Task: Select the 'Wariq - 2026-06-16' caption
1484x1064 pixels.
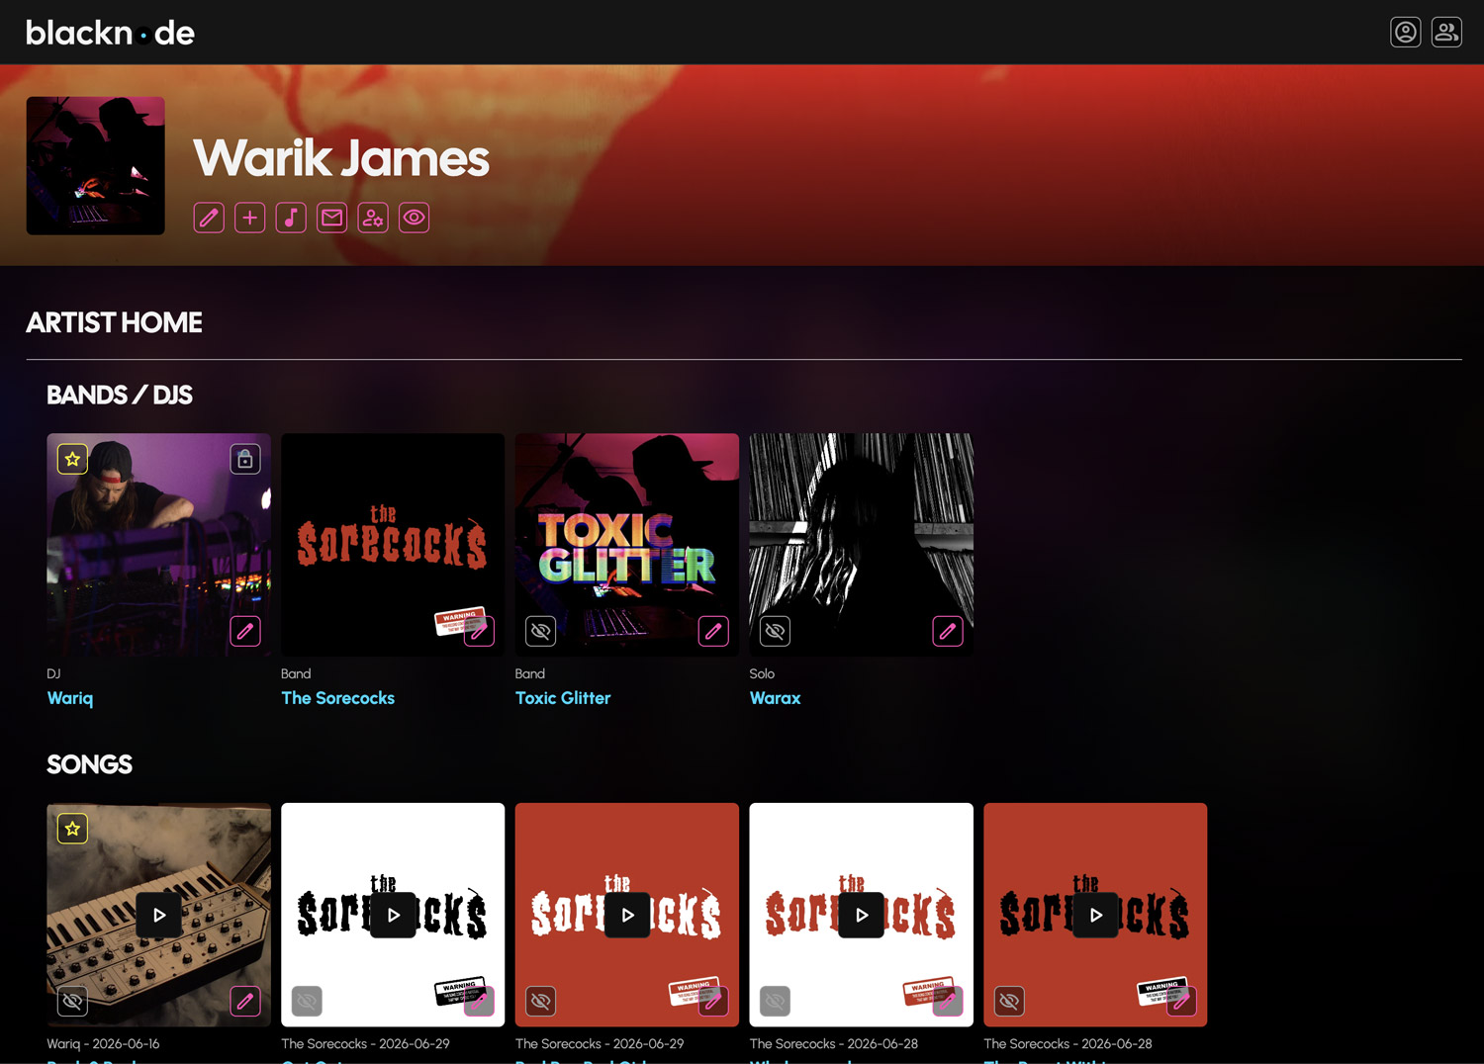Action: point(103,1043)
